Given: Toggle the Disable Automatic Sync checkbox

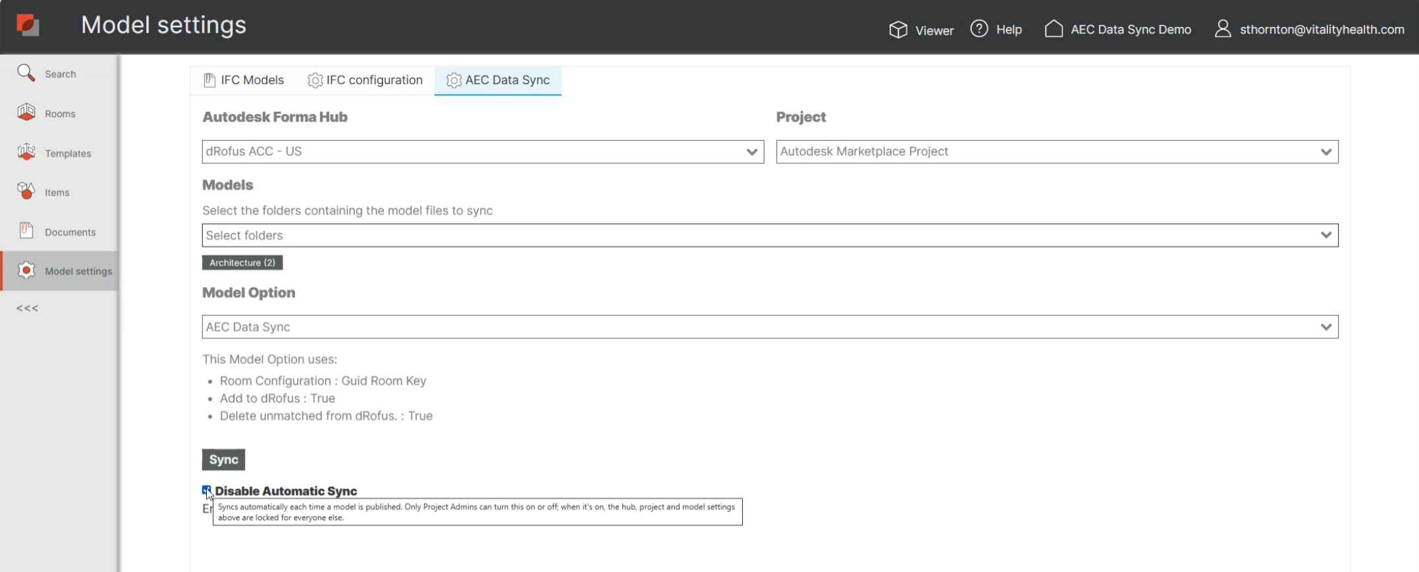Looking at the screenshot, I should coord(207,490).
